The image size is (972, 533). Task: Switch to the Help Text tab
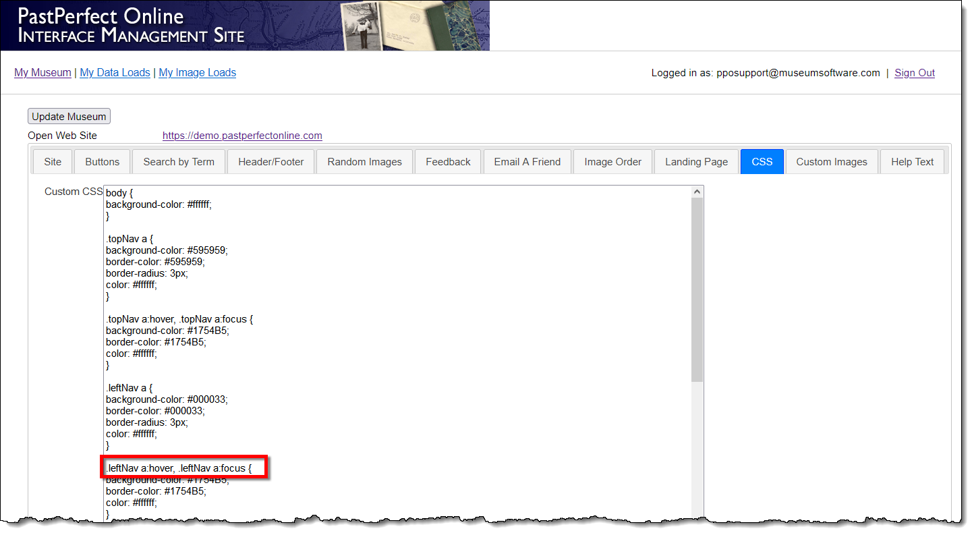click(x=912, y=161)
